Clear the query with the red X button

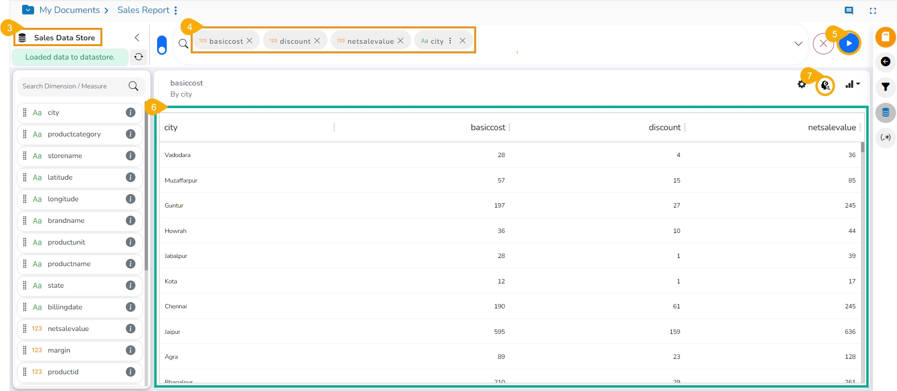point(823,44)
